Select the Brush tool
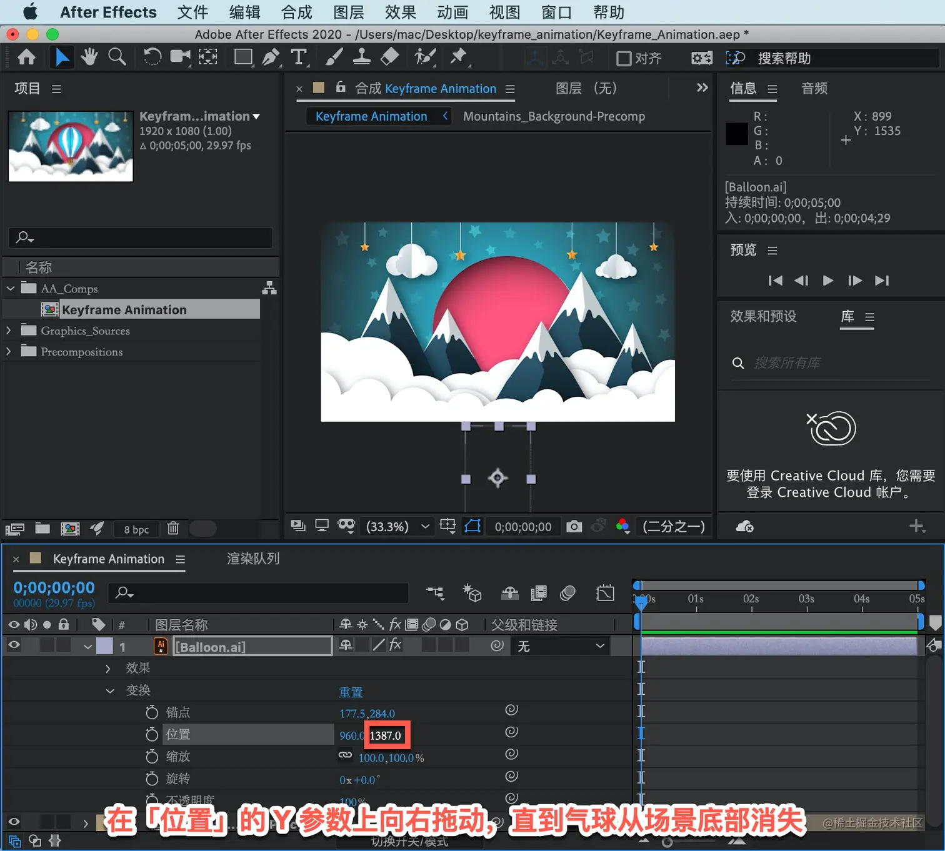This screenshot has width=945, height=851. (x=334, y=57)
